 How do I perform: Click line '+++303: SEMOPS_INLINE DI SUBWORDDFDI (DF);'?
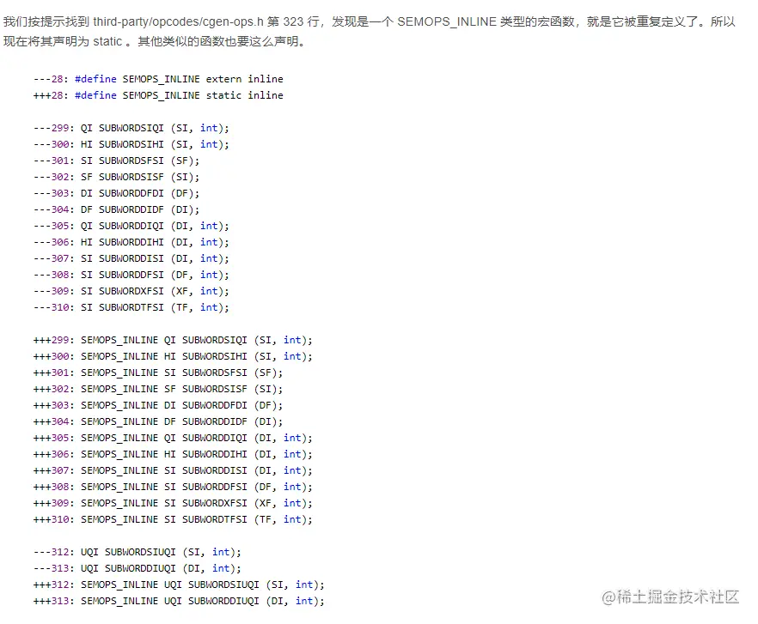(157, 406)
